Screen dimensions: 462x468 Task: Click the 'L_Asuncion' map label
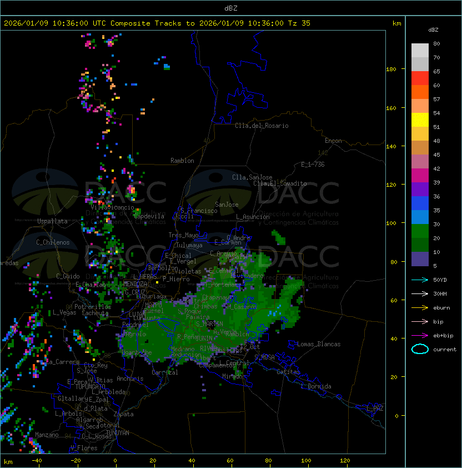coord(253,217)
